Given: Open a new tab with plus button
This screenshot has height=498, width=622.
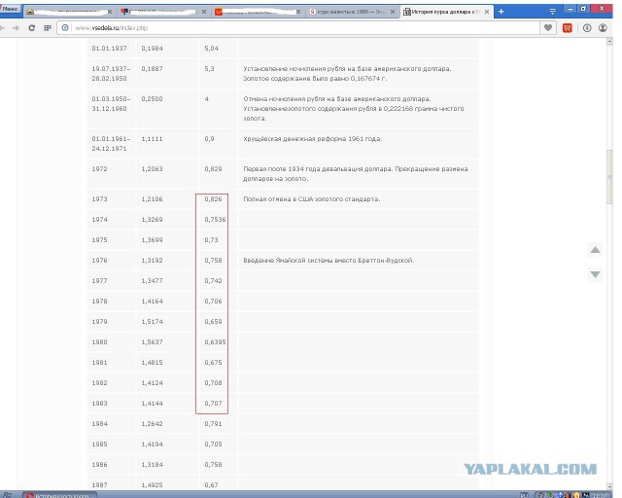Looking at the screenshot, I should tap(501, 12).
